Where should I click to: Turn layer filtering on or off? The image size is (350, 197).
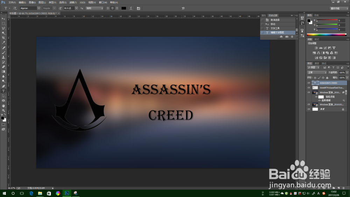[348, 68]
